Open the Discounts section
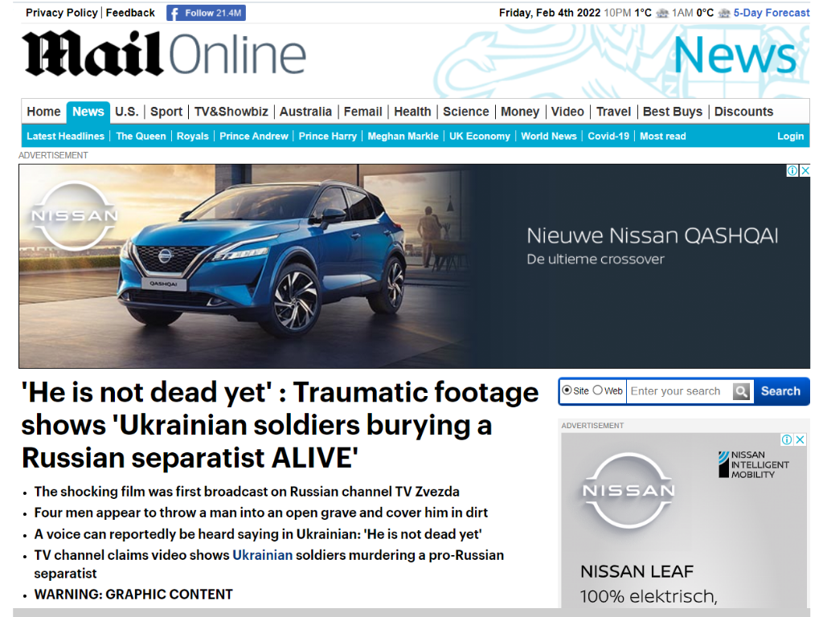 pos(743,112)
